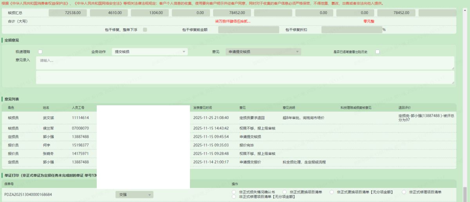Viewport: 470px width, 202px height.
Task: Click policy number PDZA202513040000168684
Action: [28, 195]
